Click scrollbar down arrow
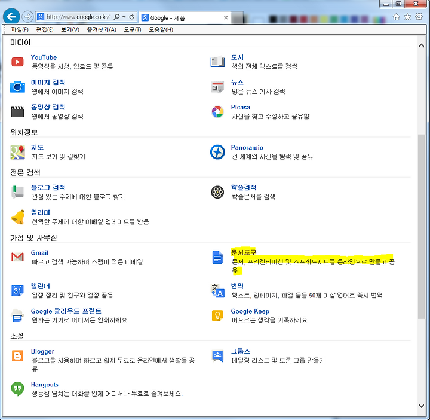Viewport: 430px width, 420px height. tap(422, 406)
